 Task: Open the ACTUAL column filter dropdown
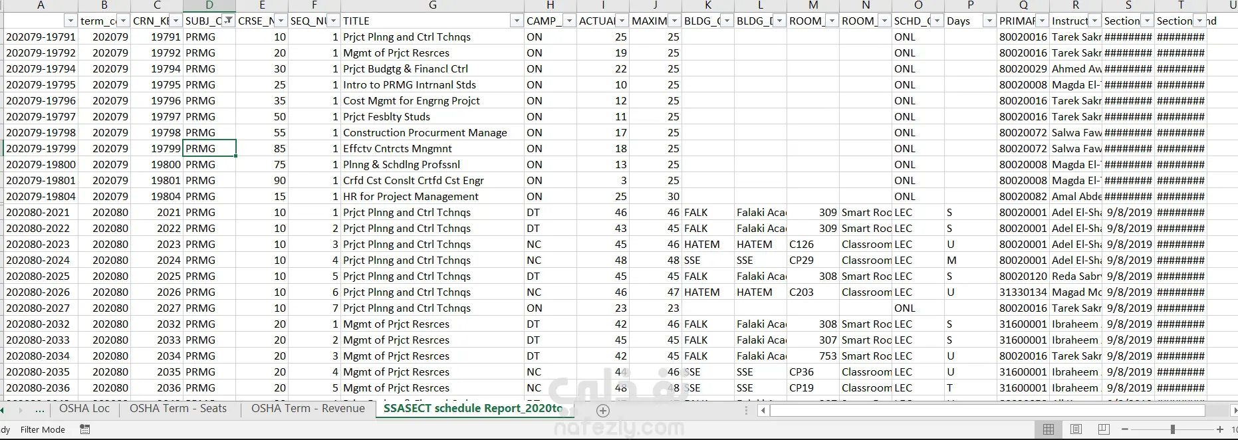622,21
